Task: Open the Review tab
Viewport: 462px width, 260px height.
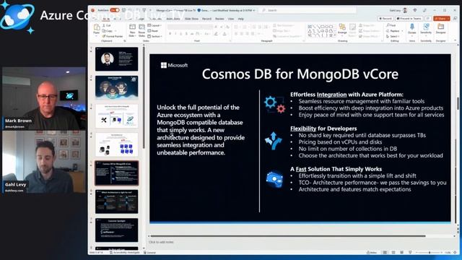Action: click(219, 19)
